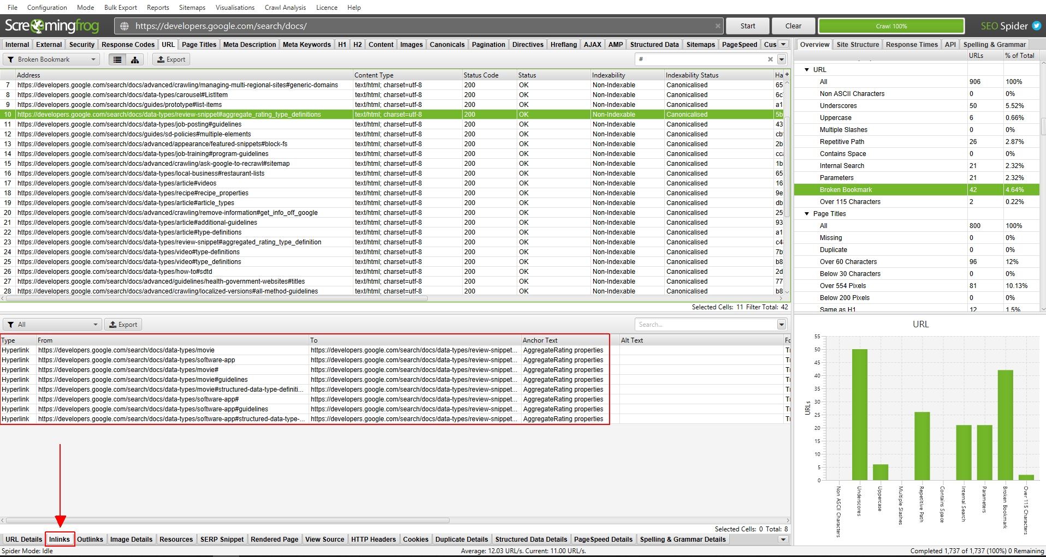Image resolution: width=1046 pixels, height=557 pixels.
Task: Clear the '#' search filter text
Action: click(x=770, y=59)
